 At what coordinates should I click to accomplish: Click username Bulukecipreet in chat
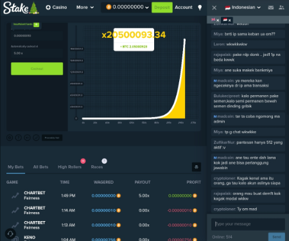click(227, 96)
